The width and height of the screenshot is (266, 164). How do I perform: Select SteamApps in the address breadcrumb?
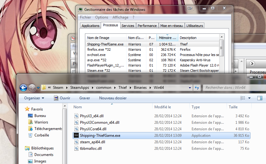[80, 88]
